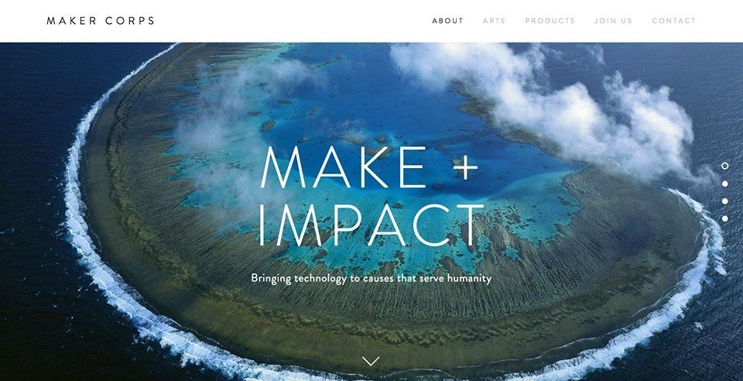Click the dark ocean at far left
743x381 pixels.
click(29, 190)
